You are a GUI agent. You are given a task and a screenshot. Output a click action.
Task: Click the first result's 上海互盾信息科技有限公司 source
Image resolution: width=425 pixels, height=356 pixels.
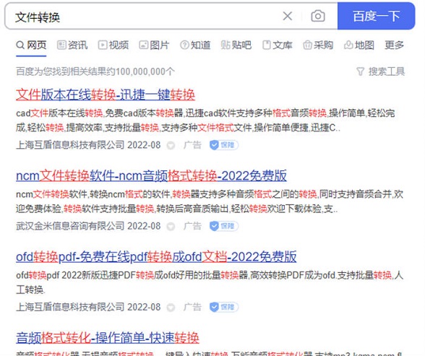pos(70,145)
